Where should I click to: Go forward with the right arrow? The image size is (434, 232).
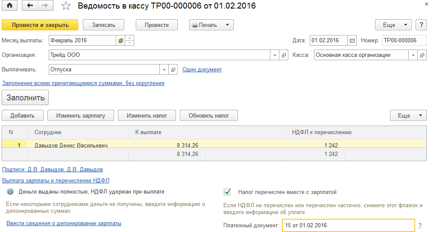point(45,6)
